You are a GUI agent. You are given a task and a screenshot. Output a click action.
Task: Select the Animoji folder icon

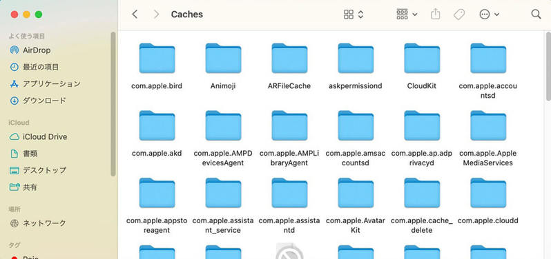pyautogui.click(x=223, y=58)
